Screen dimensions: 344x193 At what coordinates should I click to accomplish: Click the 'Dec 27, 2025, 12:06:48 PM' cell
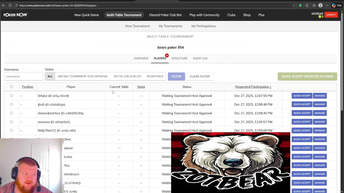253,104
